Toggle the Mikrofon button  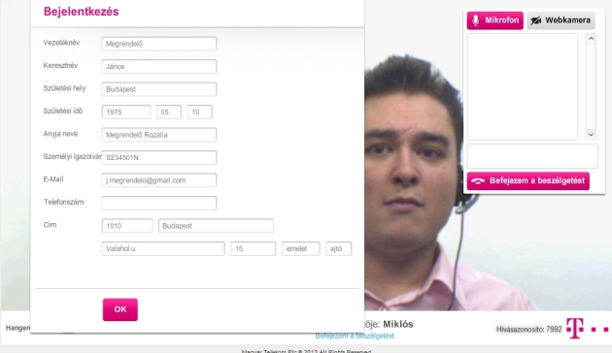(494, 20)
